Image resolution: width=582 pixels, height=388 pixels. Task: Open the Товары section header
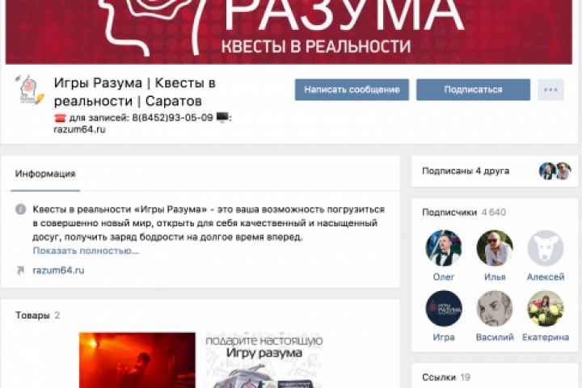tap(37, 315)
